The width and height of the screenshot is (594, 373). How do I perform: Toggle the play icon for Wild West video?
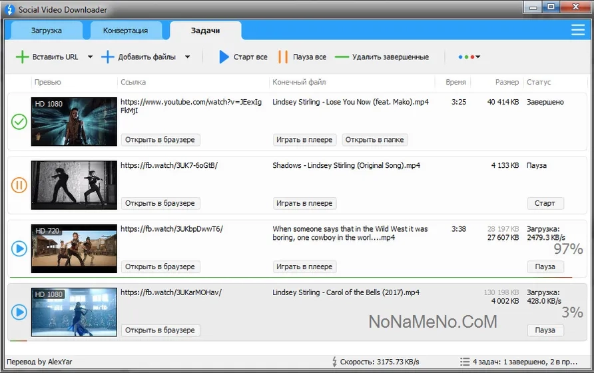coord(19,248)
